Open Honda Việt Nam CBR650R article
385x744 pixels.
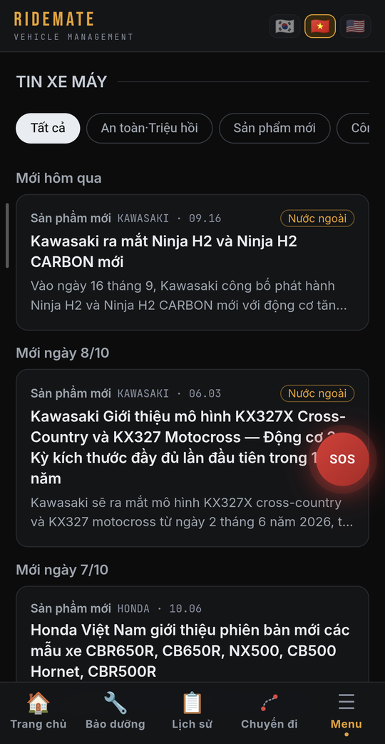click(x=192, y=634)
